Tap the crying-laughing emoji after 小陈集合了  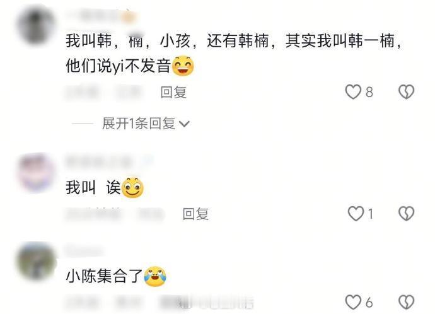[155, 276]
